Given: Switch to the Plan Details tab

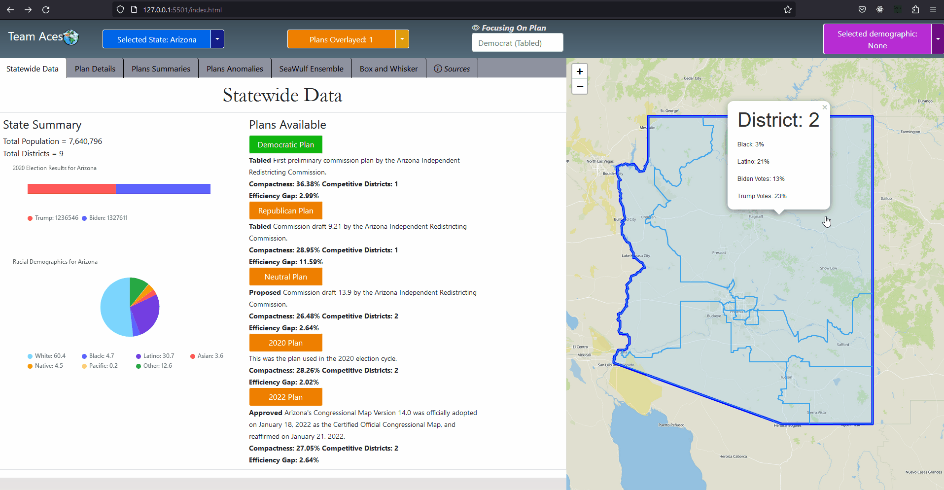Looking at the screenshot, I should point(95,69).
